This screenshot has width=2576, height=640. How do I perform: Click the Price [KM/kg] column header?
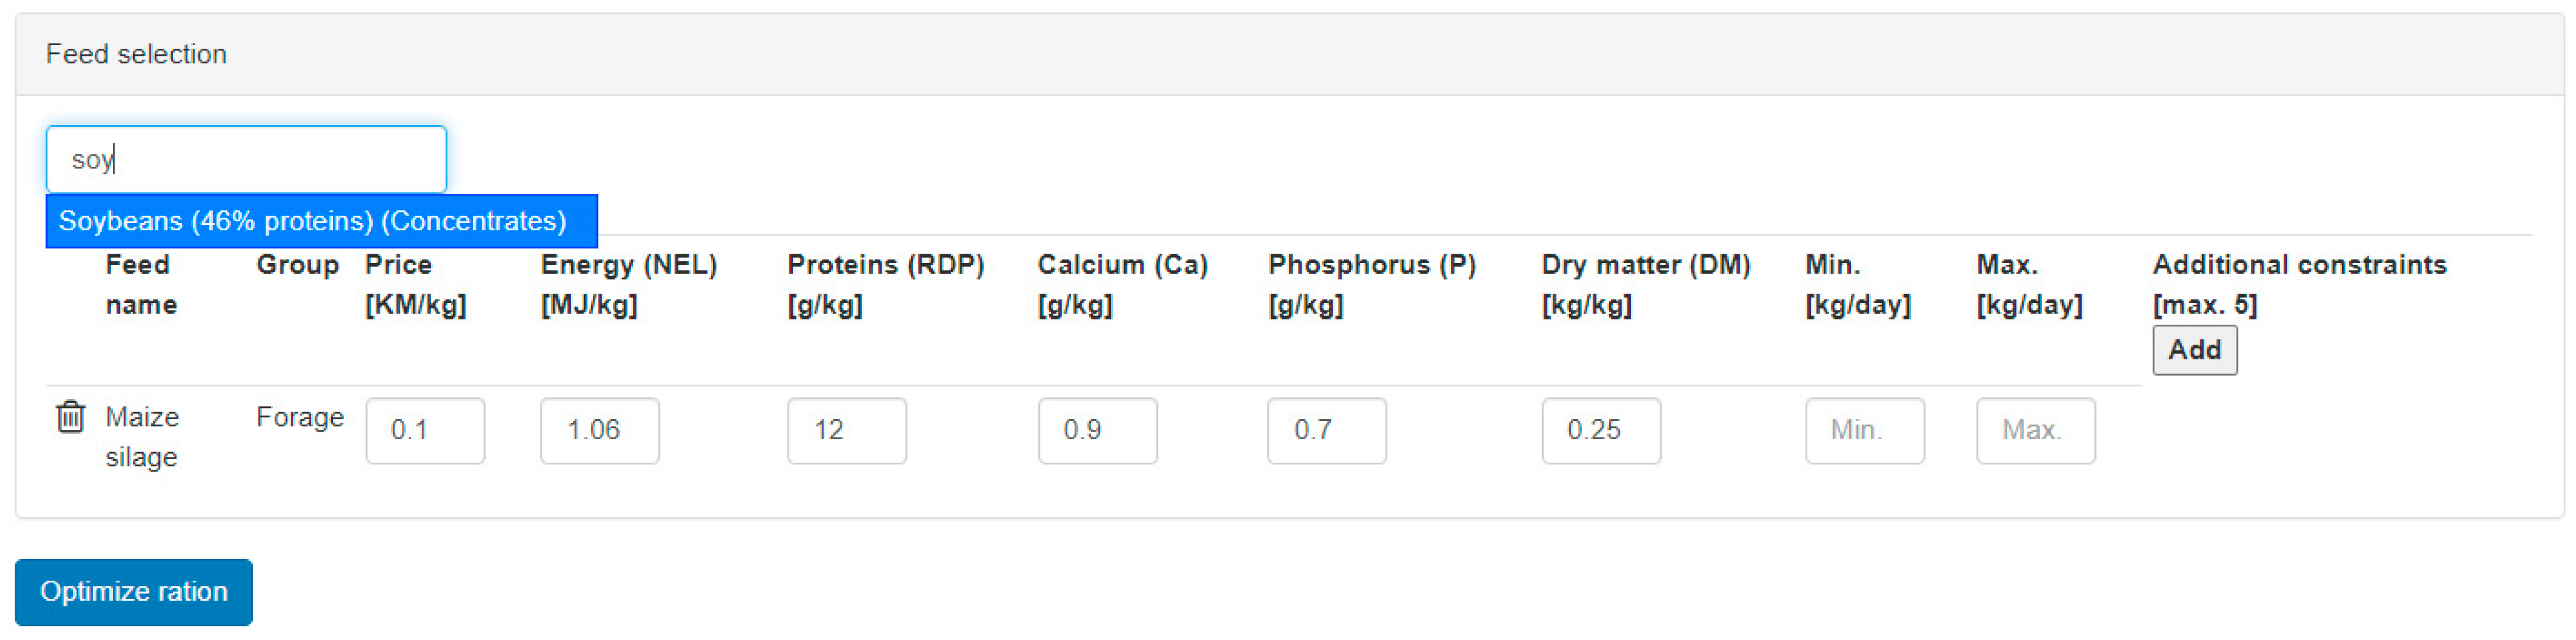pyautogui.click(x=414, y=285)
